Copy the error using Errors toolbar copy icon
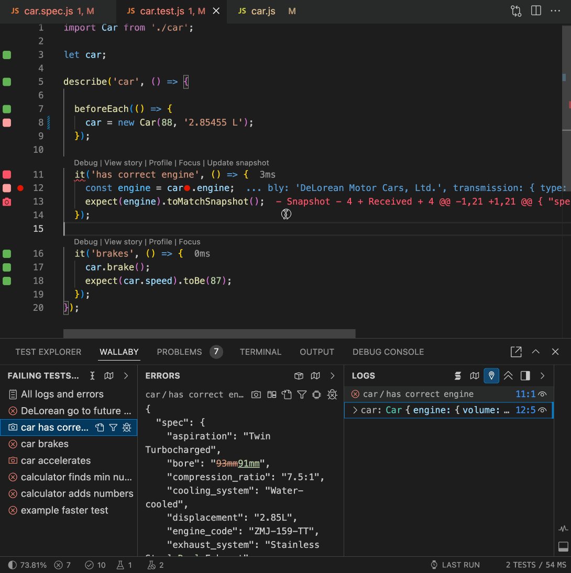 pos(287,395)
